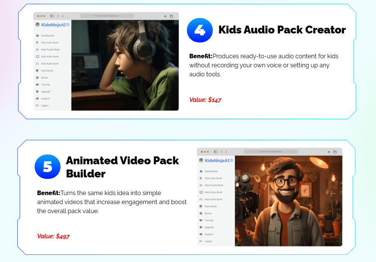Screen dimensions: 376x262
Task: Click the KidsNinjaAI logo
Action: [x=51, y=24]
